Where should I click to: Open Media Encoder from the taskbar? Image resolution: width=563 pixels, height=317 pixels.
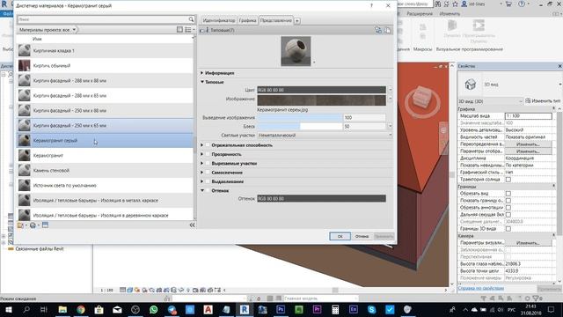pyautogui.click(x=354, y=309)
